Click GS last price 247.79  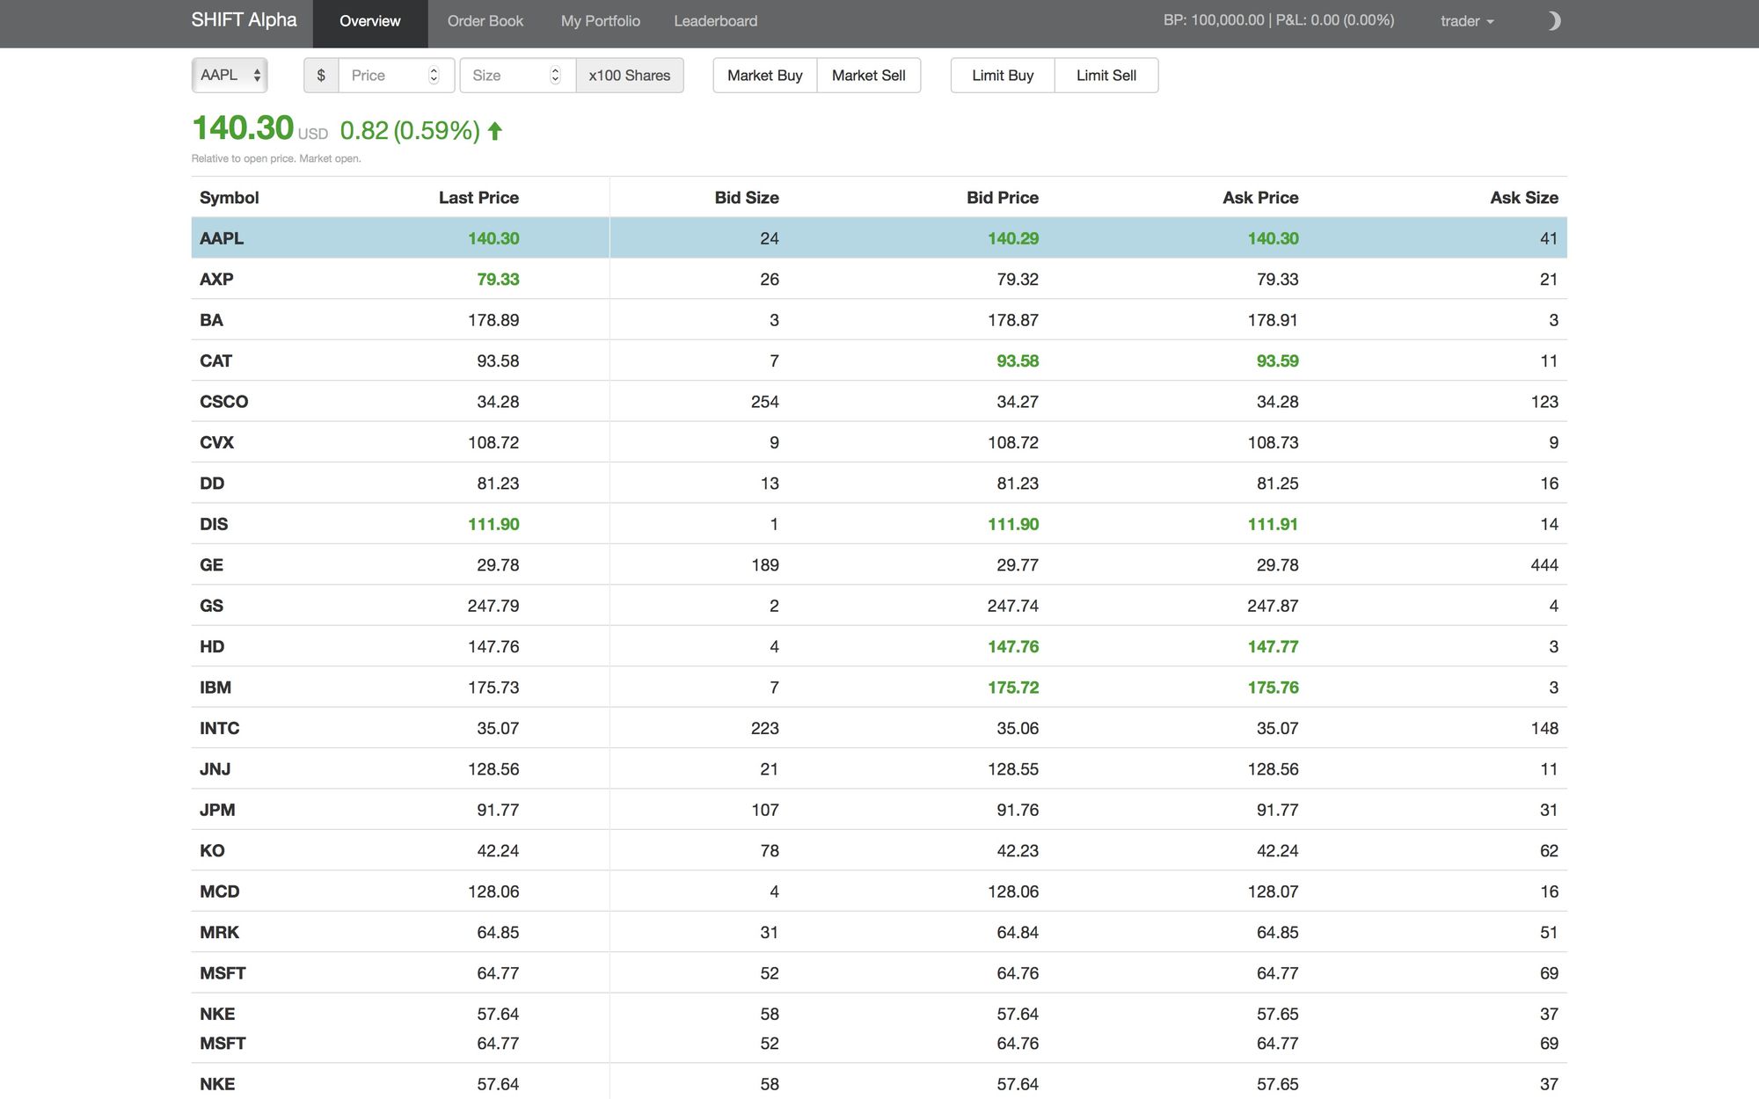493,606
